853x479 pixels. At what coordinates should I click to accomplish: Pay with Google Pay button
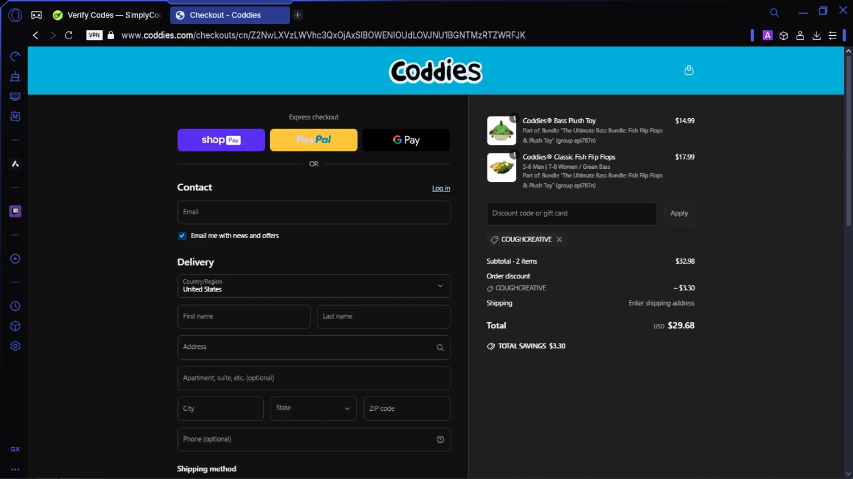click(x=406, y=140)
